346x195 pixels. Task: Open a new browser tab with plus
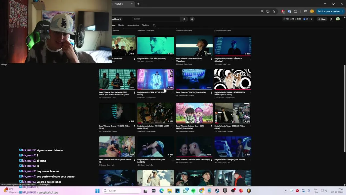(138, 4)
